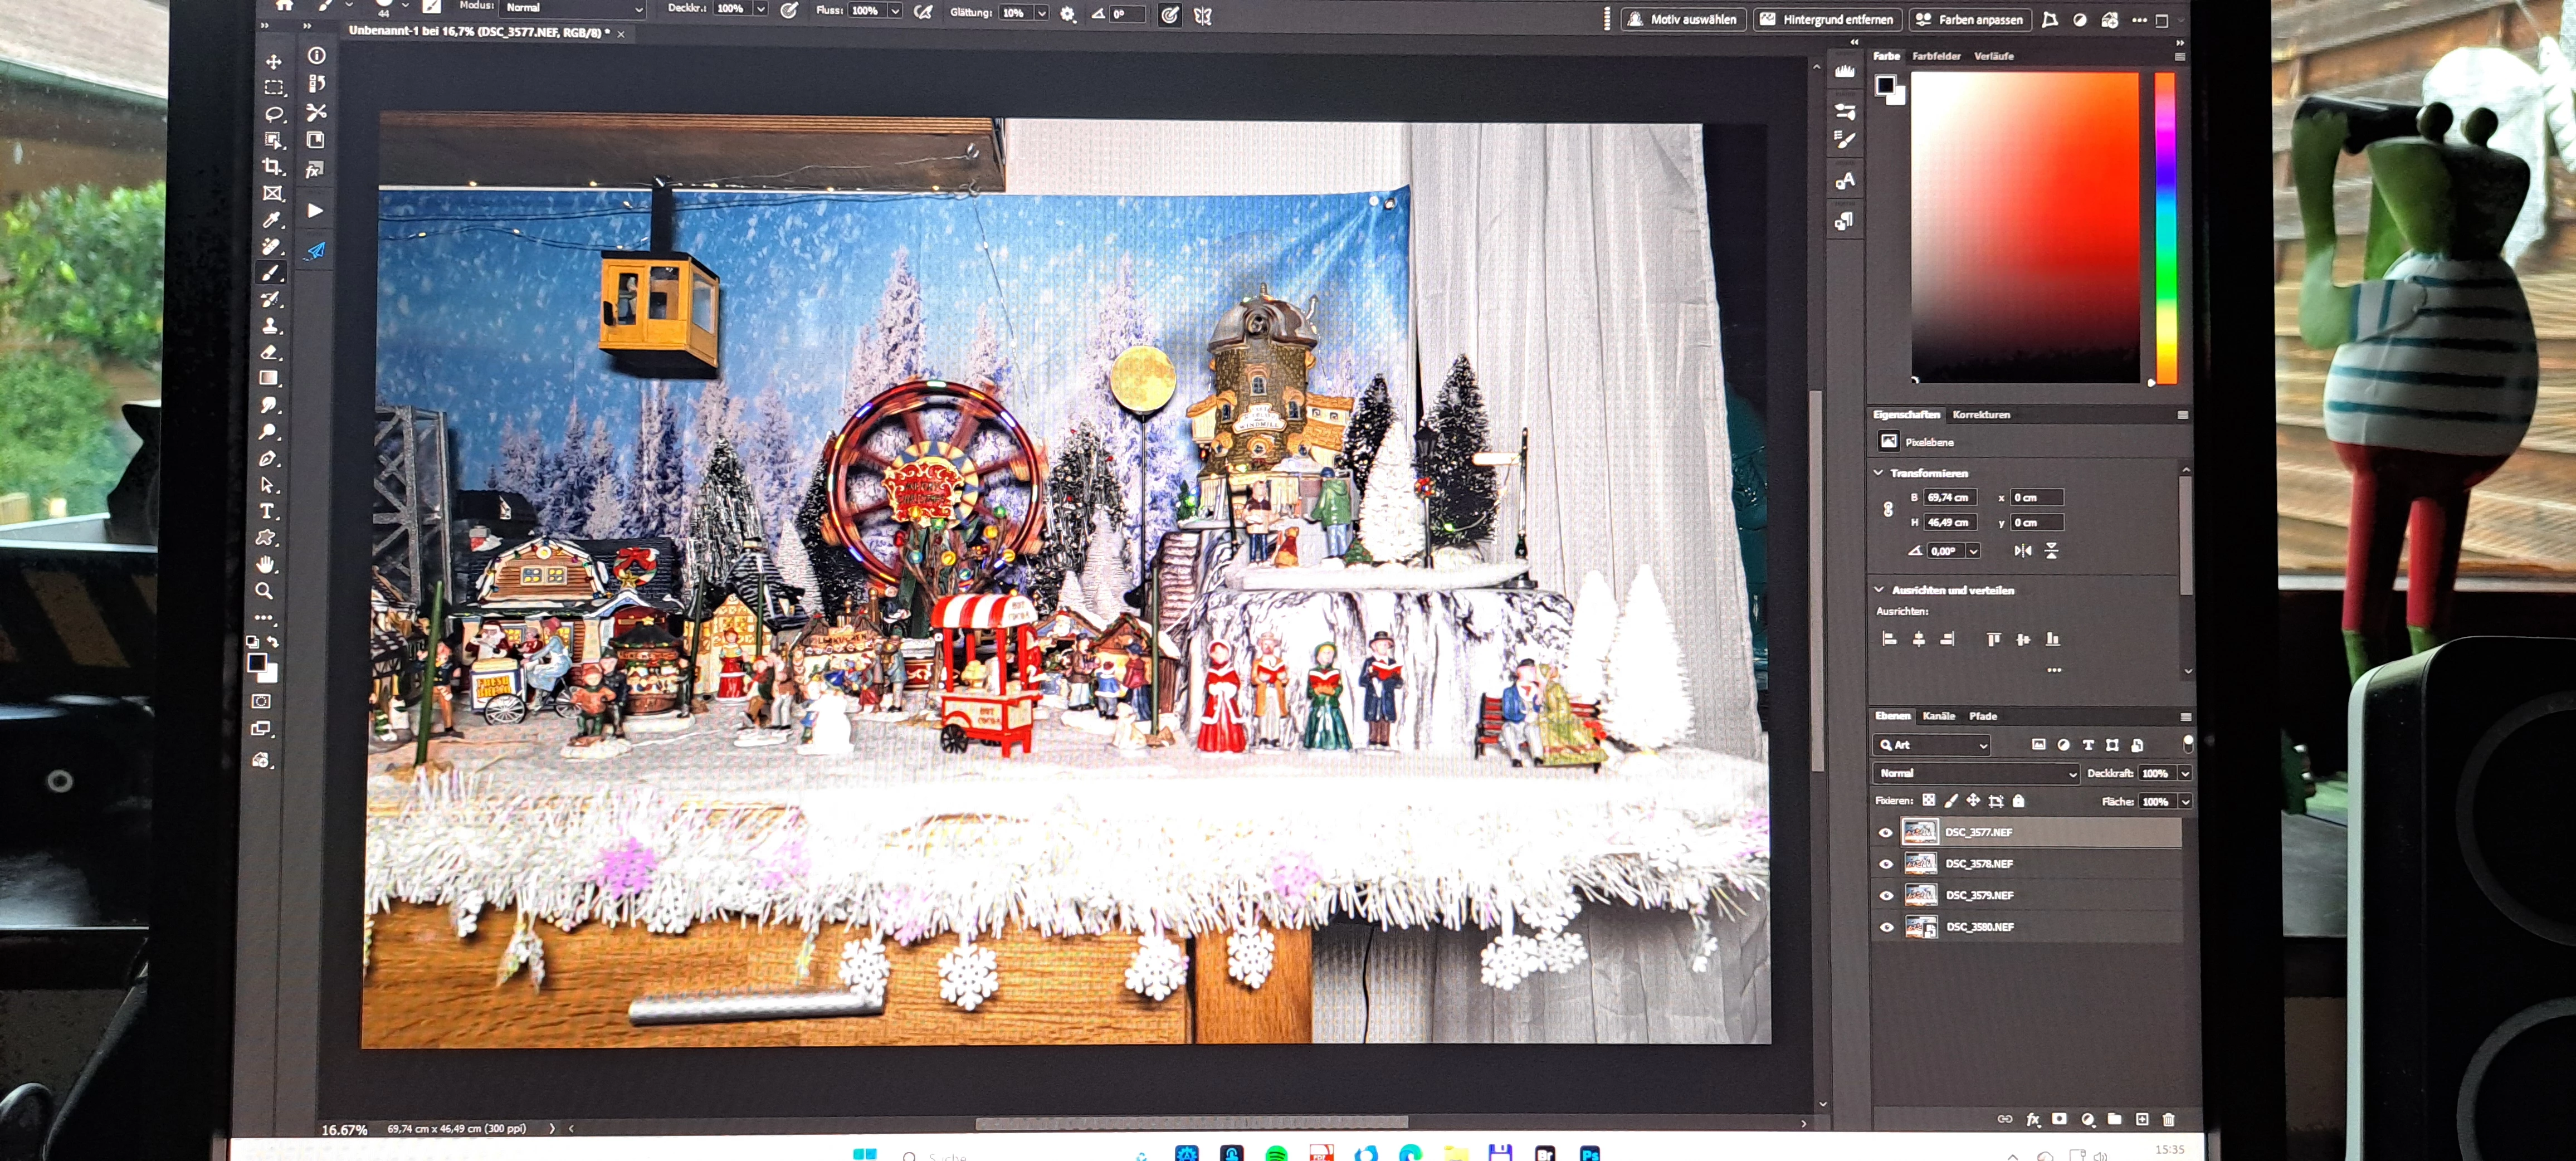
Task: Open the Deckkraft opacity dropdown arrow
Action: point(2185,773)
